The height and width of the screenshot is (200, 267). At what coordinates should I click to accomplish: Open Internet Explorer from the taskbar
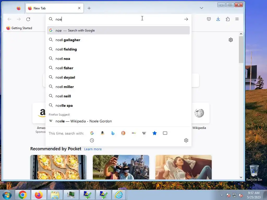coord(119,195)
